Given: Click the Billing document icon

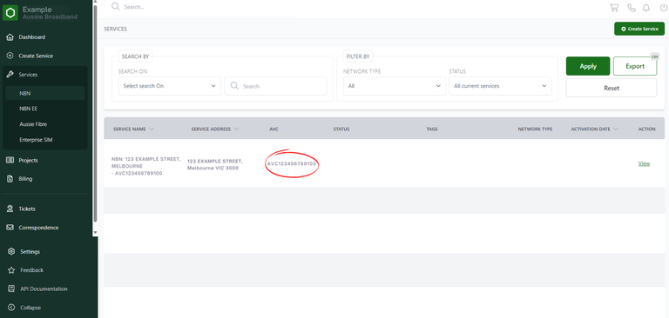Looking at the screenshot, I should click(x=10, y=179).
